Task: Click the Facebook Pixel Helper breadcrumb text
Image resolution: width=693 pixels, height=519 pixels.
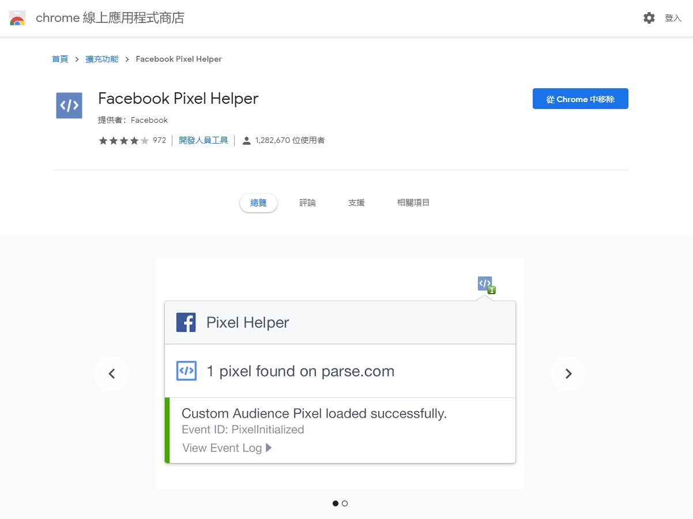Action: (179, 59)
